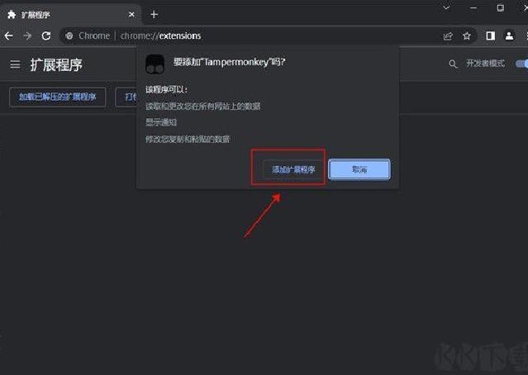Click the 扩展程序 page heading
Viewport: 528px width, 375px height.
pyautogui.click(x=56, y=64)
